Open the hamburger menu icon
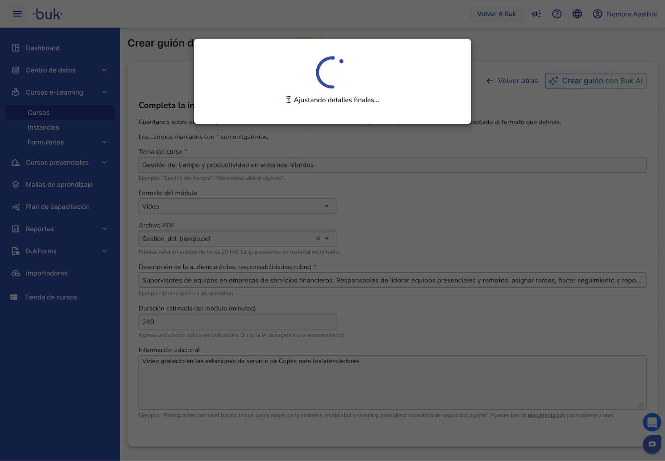The height and width of the screenshot is (461, 665). (17, 14)
